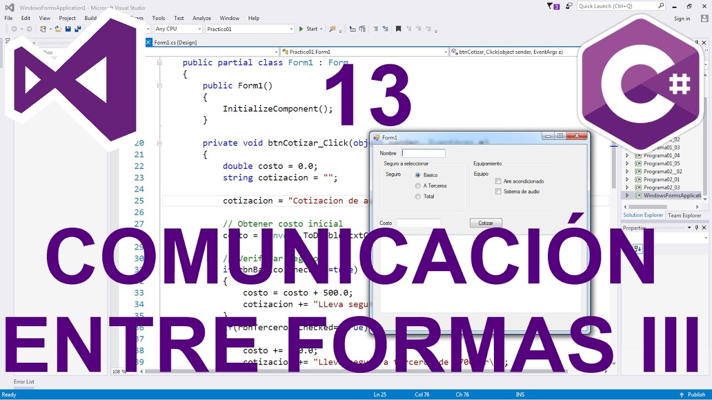Click the Solution Explorer horizontal scrollbar

(661, 207)
